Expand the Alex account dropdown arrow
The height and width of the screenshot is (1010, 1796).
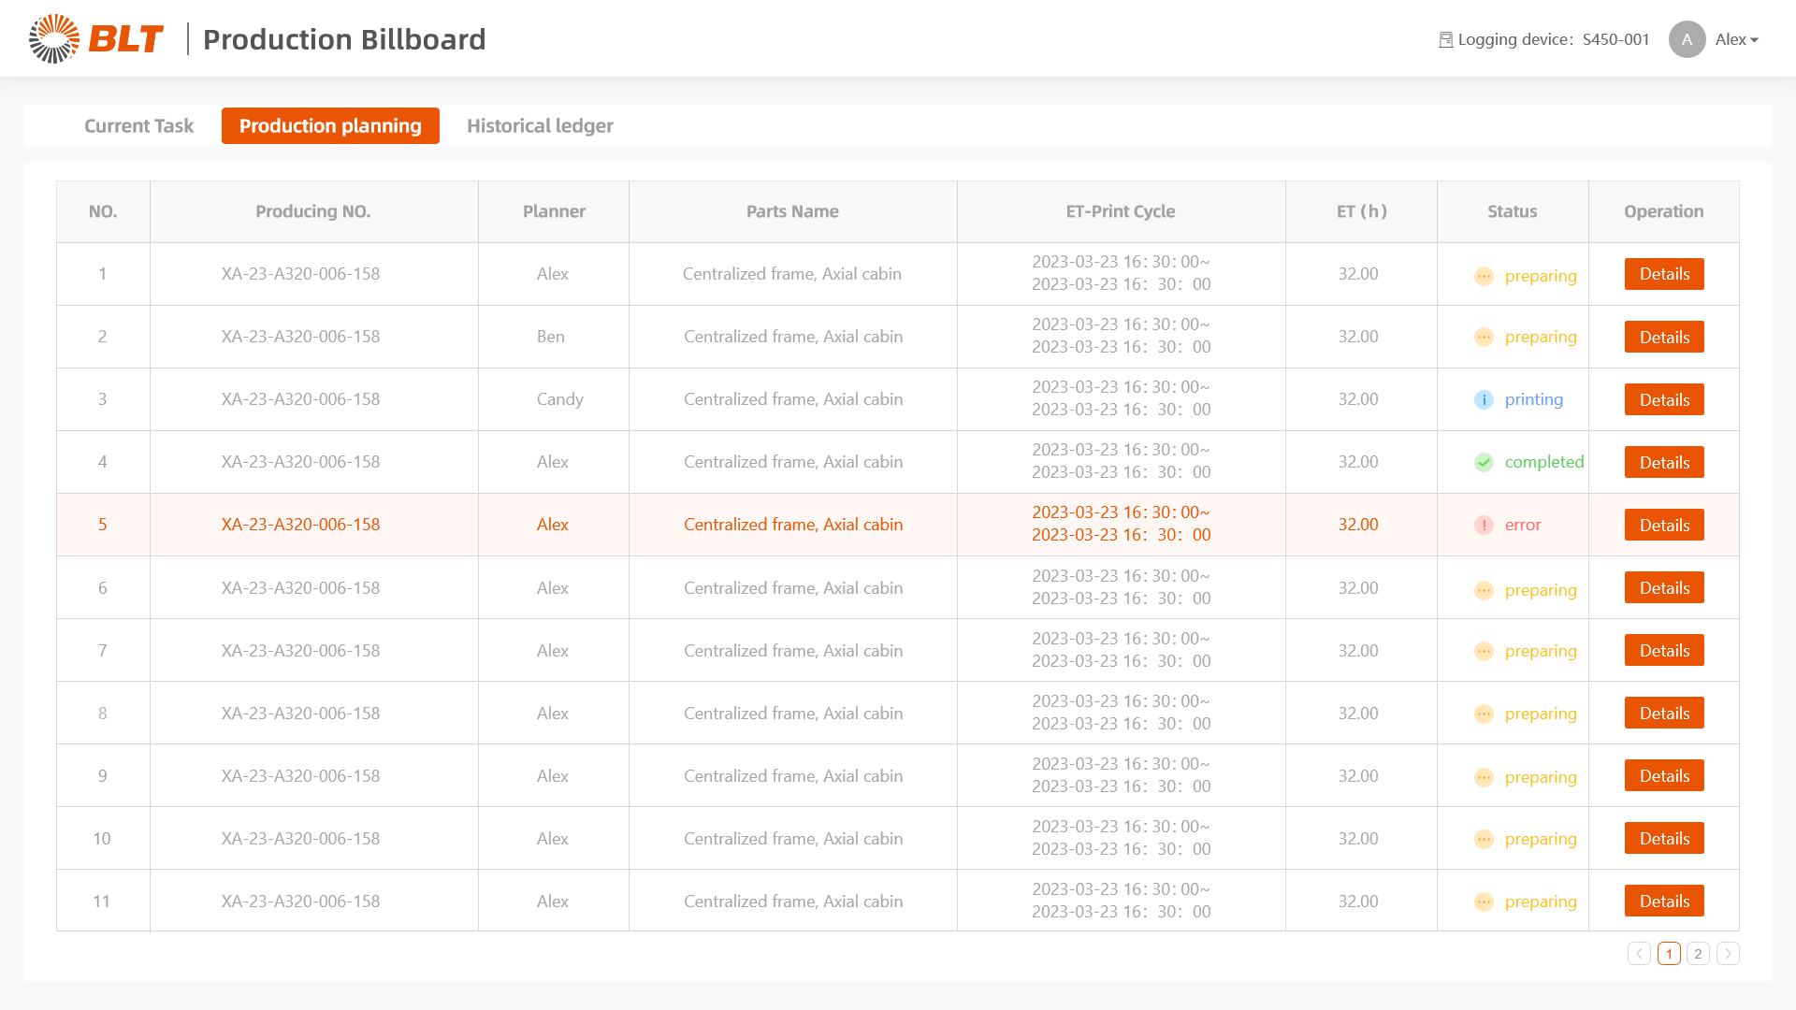(1754, 40)
